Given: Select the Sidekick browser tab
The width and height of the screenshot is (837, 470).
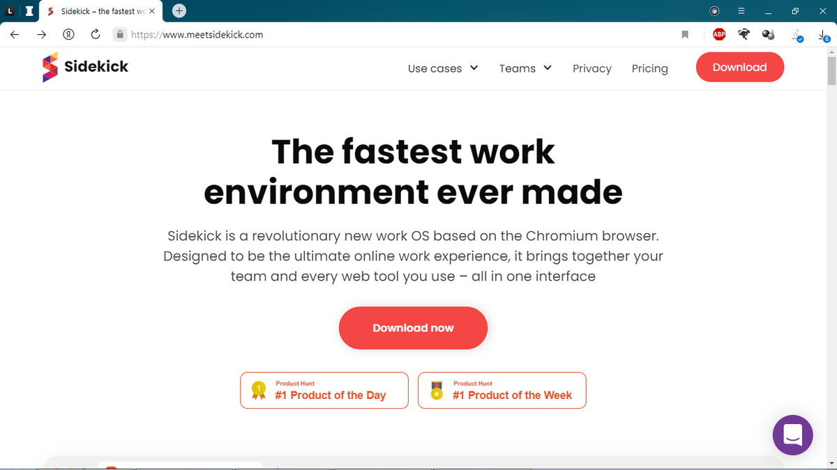Looking at the screenshot, I should [x=100, y=11].
